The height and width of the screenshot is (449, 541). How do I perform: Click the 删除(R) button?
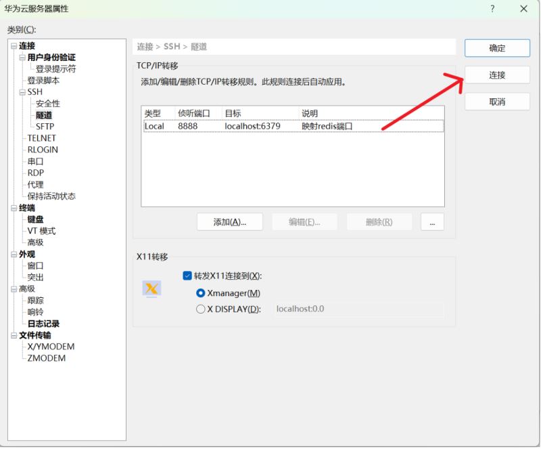tap(379, 222)
